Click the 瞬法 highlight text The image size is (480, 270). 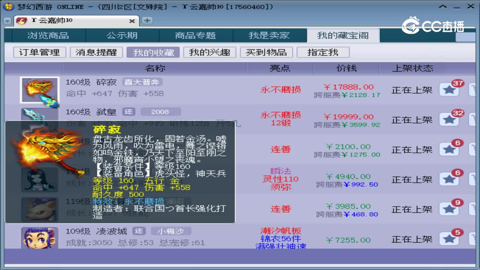[x=280, y=171]
